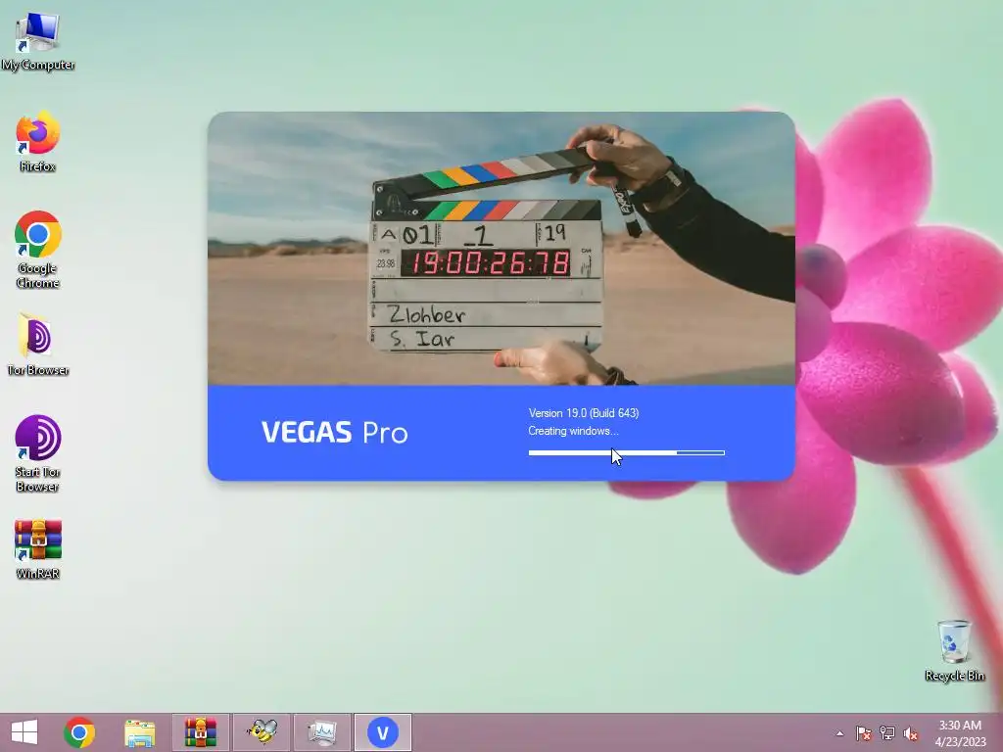1003x752 pixels.
Task: Open Chrome from the taskbar
Action: 79,732
